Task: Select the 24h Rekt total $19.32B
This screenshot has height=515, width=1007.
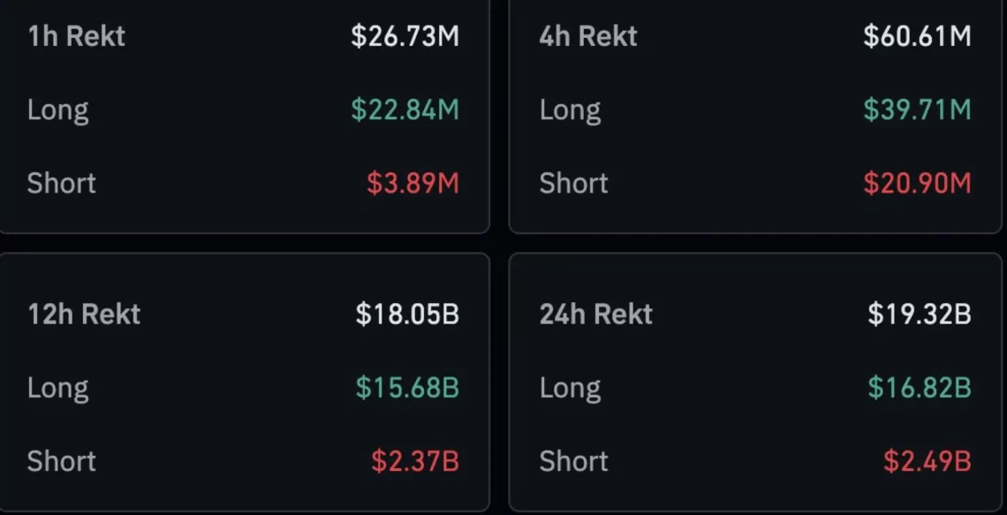Action: tap(920, 314)
